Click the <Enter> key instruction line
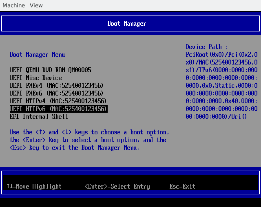The height and width of the screenshot is (207, 261). click(88, 140)
